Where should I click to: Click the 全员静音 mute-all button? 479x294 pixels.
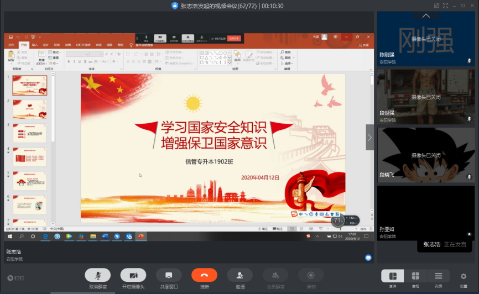[x=275, y=275]
